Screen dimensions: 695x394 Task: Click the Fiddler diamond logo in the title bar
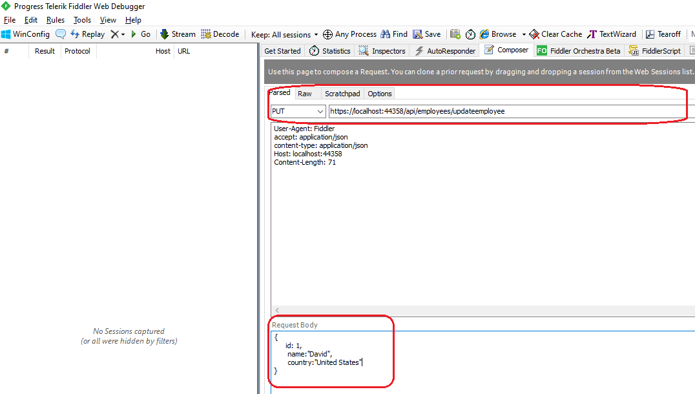[x=6, y=6]
